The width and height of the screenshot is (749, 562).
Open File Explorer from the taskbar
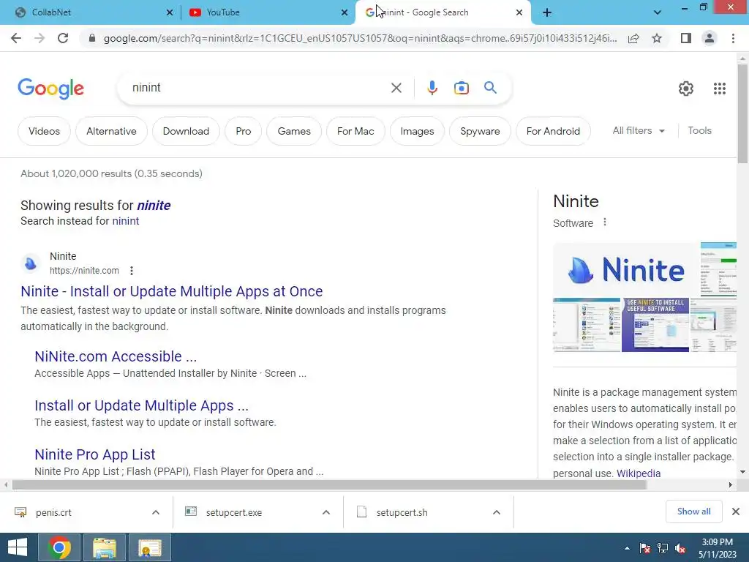pyautogui.click(x=105, y=547)
